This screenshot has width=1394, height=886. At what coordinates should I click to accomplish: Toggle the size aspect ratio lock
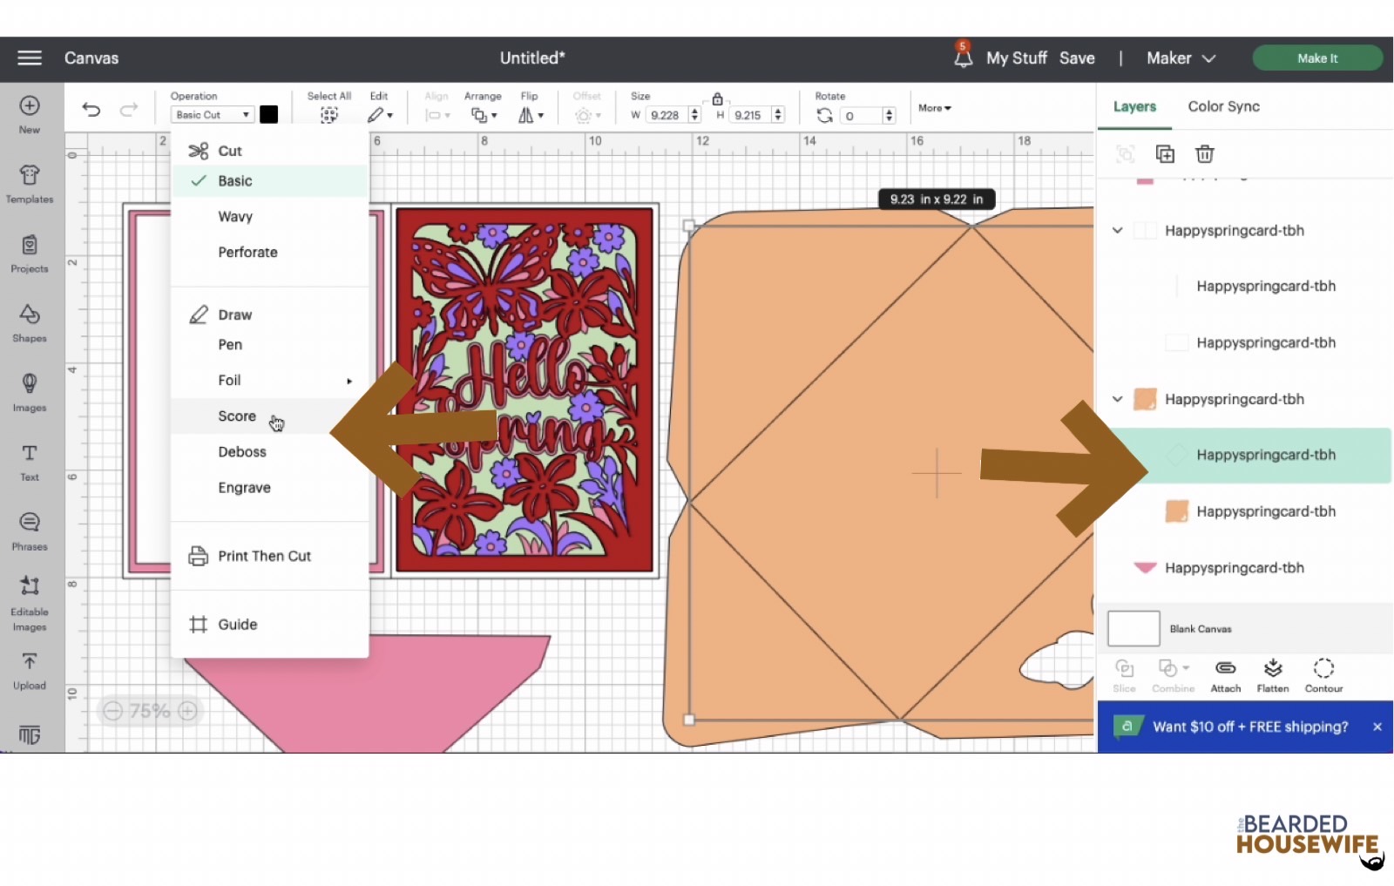point(717,99)
